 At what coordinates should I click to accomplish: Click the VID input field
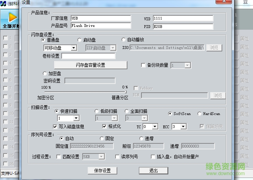coord(183,18)
